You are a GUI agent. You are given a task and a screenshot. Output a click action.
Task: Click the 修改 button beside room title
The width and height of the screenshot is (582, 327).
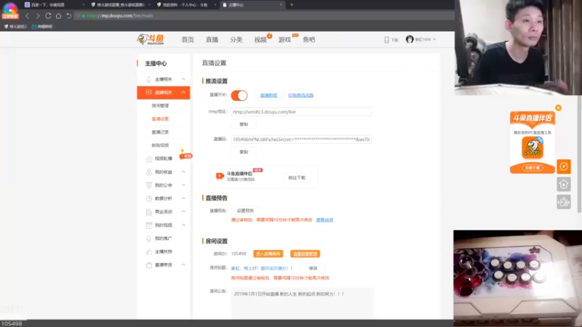313,268
